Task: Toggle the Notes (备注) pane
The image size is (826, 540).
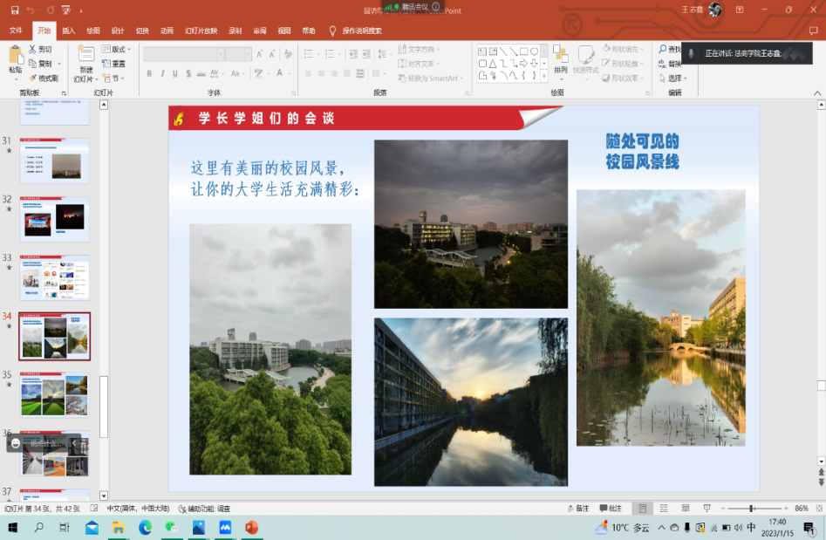Action: pos(577,509)
